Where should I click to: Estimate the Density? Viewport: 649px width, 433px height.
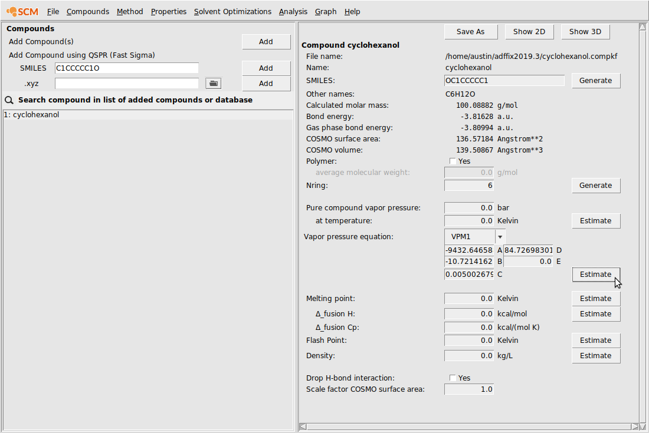(x=596, y=356)
